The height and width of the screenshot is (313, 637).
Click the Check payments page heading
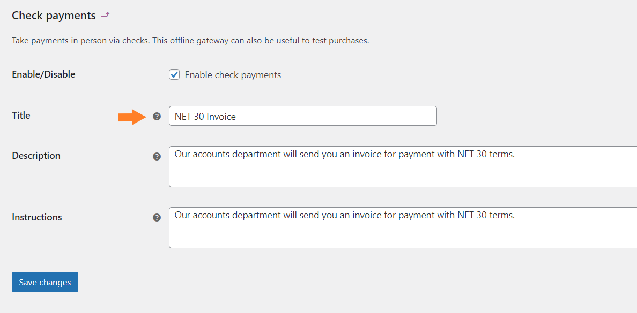[x=54, y=16]
